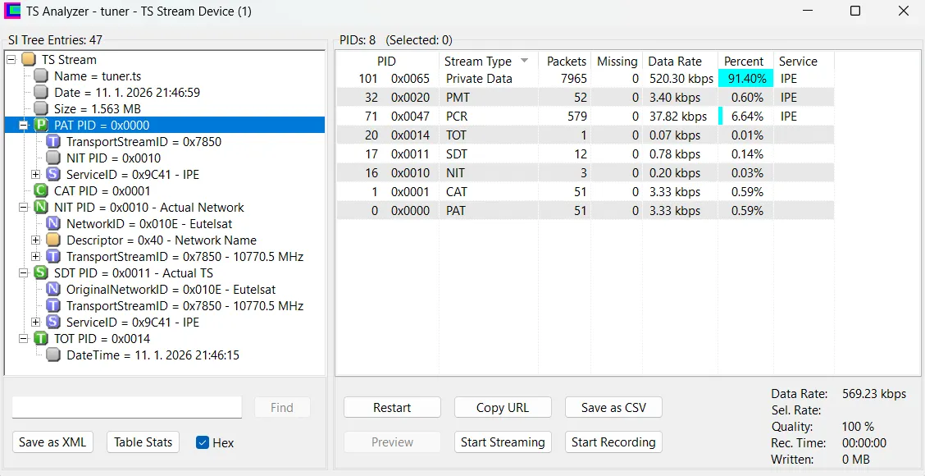Viewport: 925px width, 476px height.
Task: Click the Packets column header
Action: click(567, 62)
